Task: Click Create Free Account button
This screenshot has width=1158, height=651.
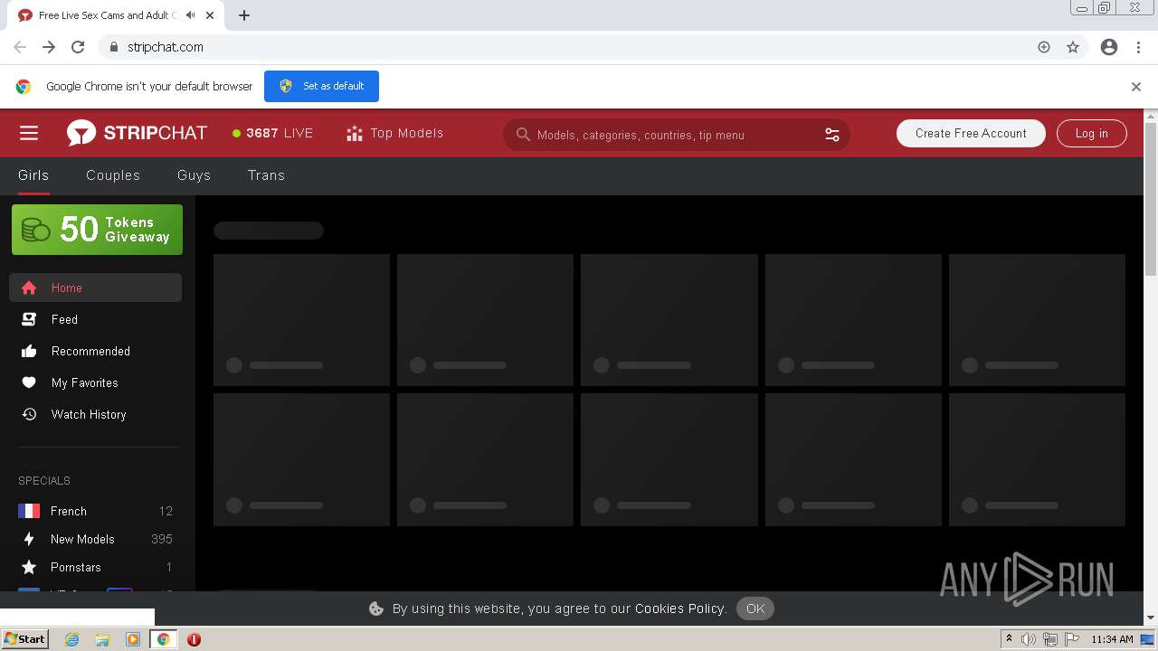Action: pyautogui.click(x=971, y=133)
